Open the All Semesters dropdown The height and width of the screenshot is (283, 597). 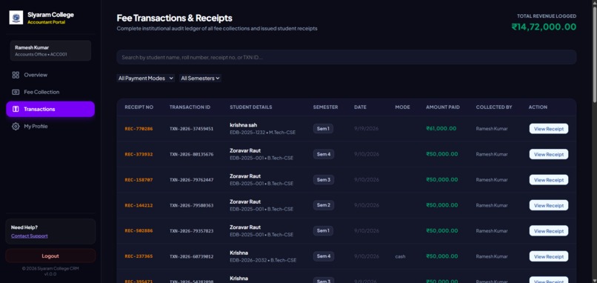200,78
